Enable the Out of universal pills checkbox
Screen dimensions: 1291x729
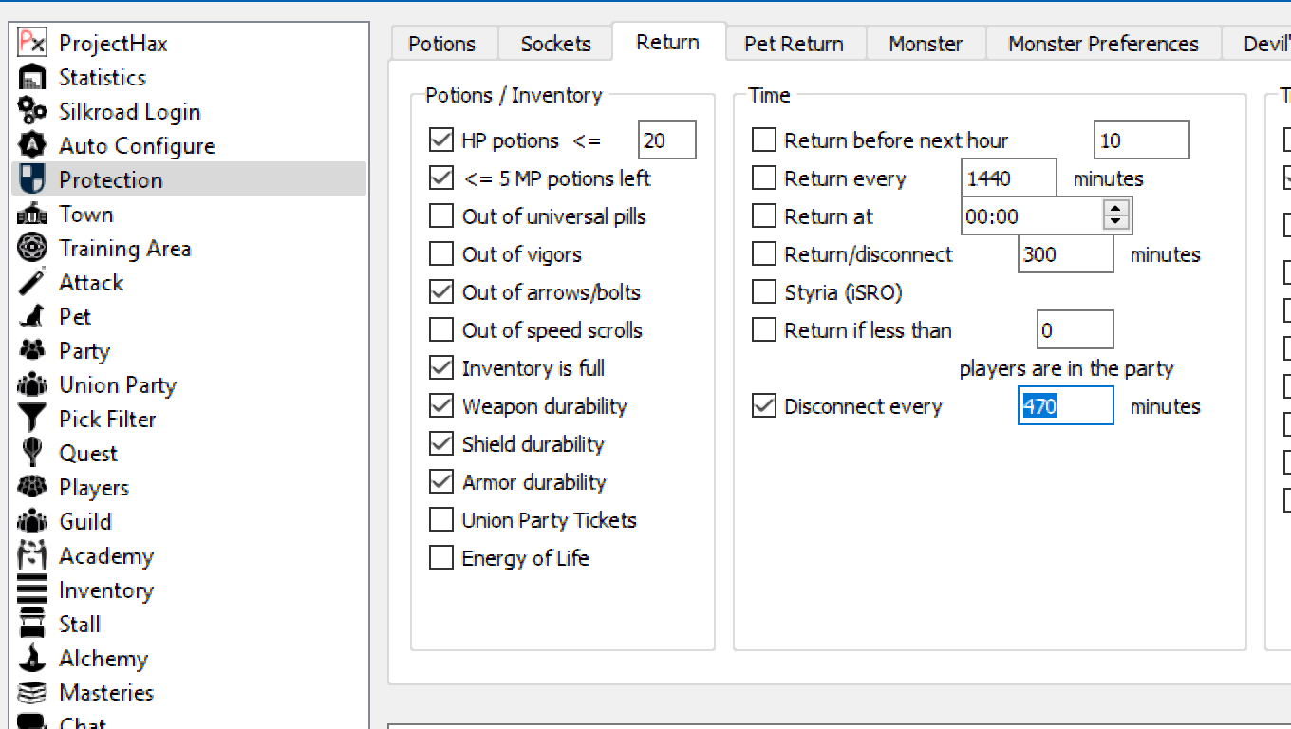(x=440, y=216)
